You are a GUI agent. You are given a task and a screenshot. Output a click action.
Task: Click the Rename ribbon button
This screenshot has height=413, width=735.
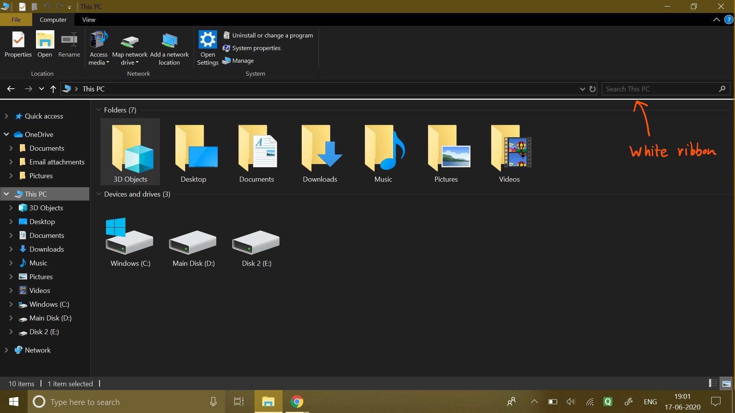(69, 45)
